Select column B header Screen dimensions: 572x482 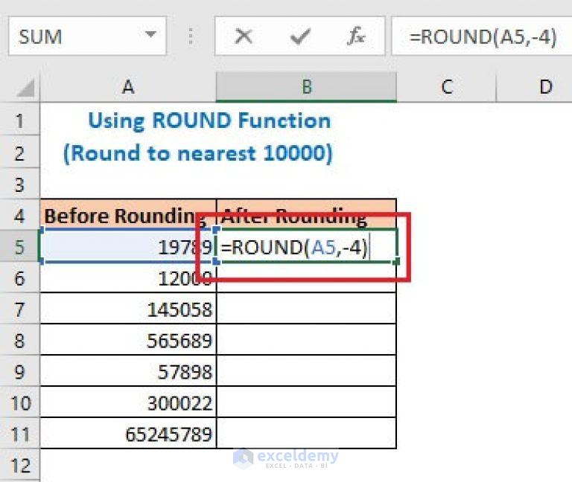[306, 87]
